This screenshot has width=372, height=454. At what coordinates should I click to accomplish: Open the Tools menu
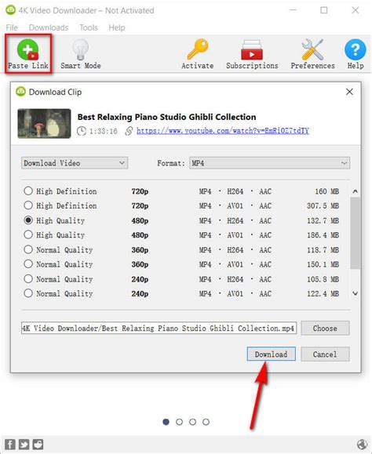click(x=89, y=27)
